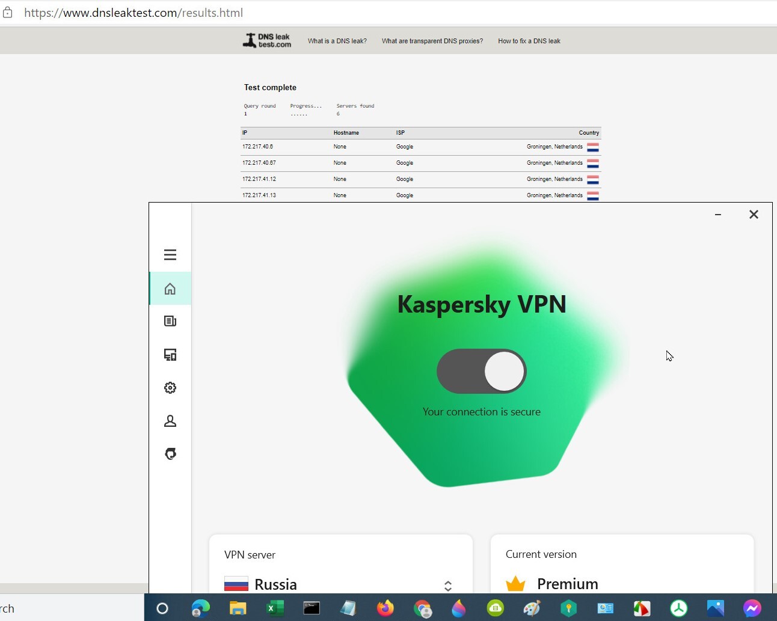Select the IP cell 172.217.40.67
Screen dimensions: 777x621
(x=259, y=163)
